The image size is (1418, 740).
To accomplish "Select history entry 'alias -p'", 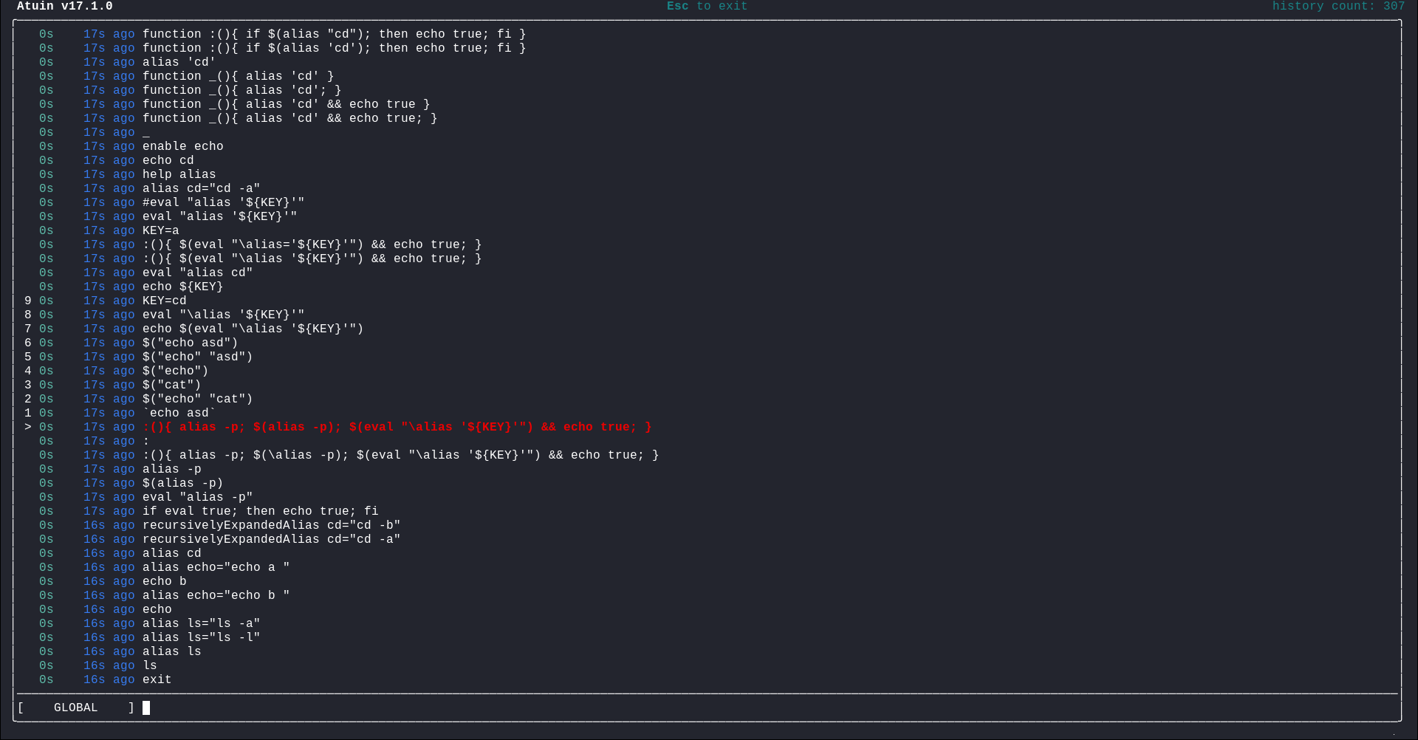I will [172, 469].
